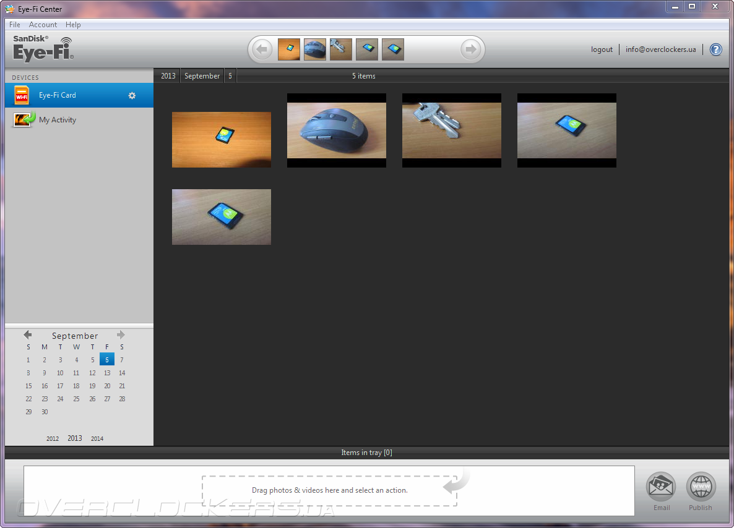
Task: Switch calendar year to 2012
Action: click(53, 439)
